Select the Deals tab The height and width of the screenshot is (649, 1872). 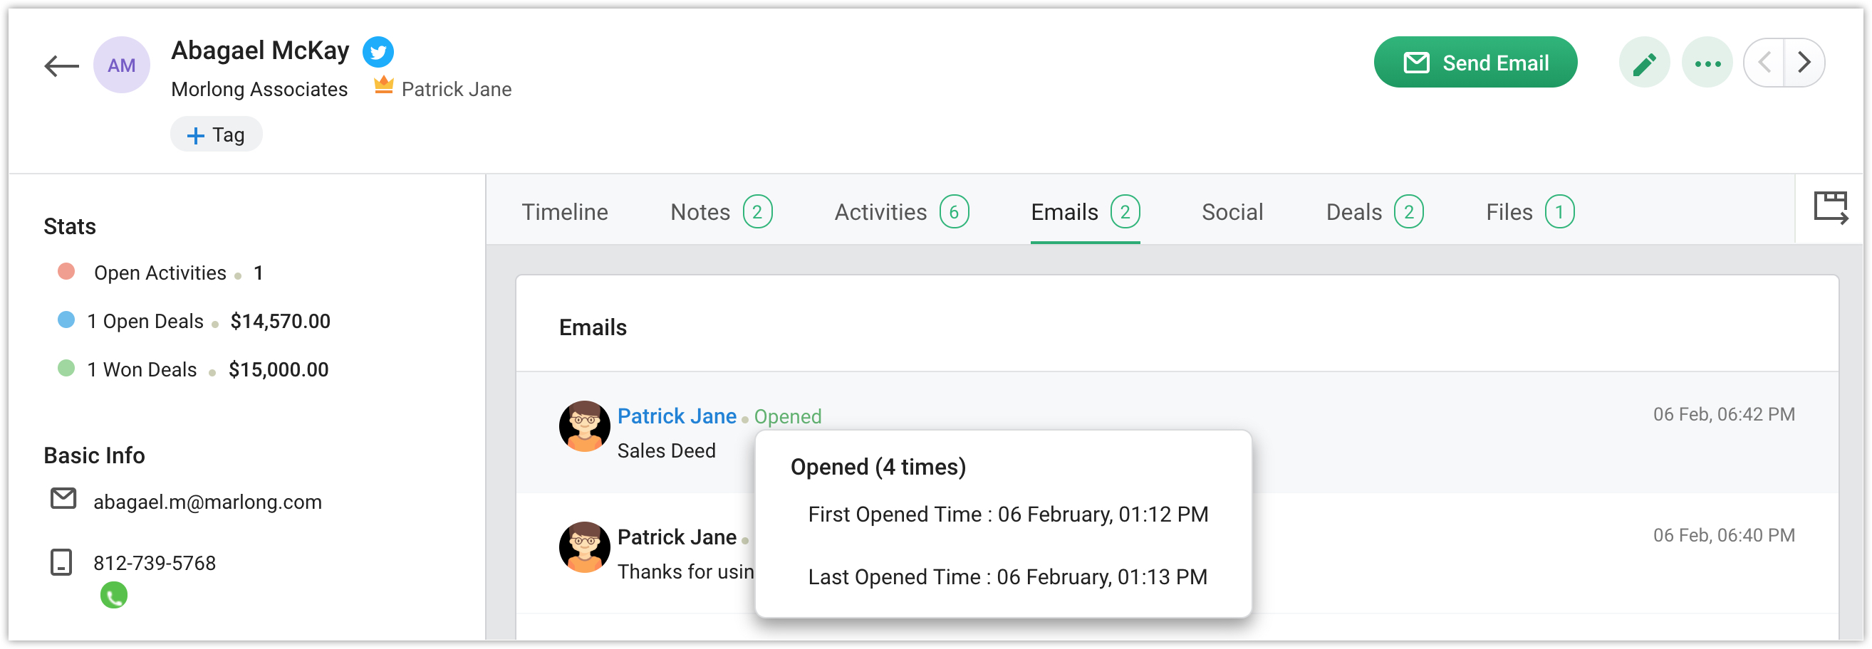[x=1373, y=212]
